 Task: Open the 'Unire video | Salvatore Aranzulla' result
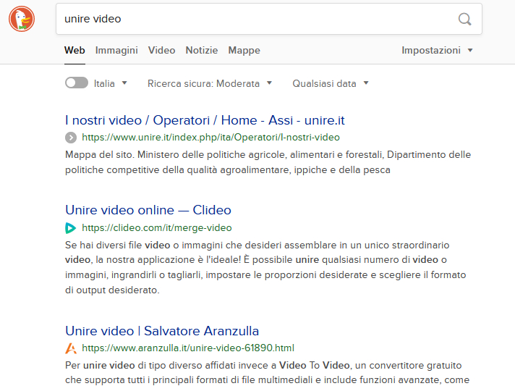point(162,331)
